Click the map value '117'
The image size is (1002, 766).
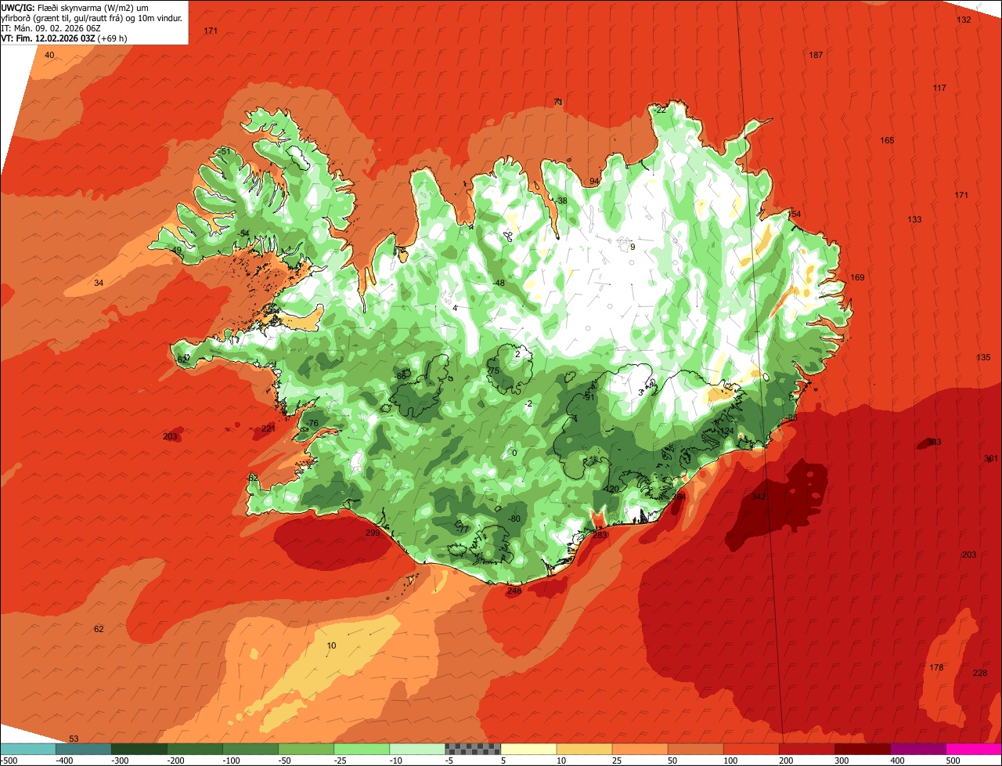pos(939,88)
